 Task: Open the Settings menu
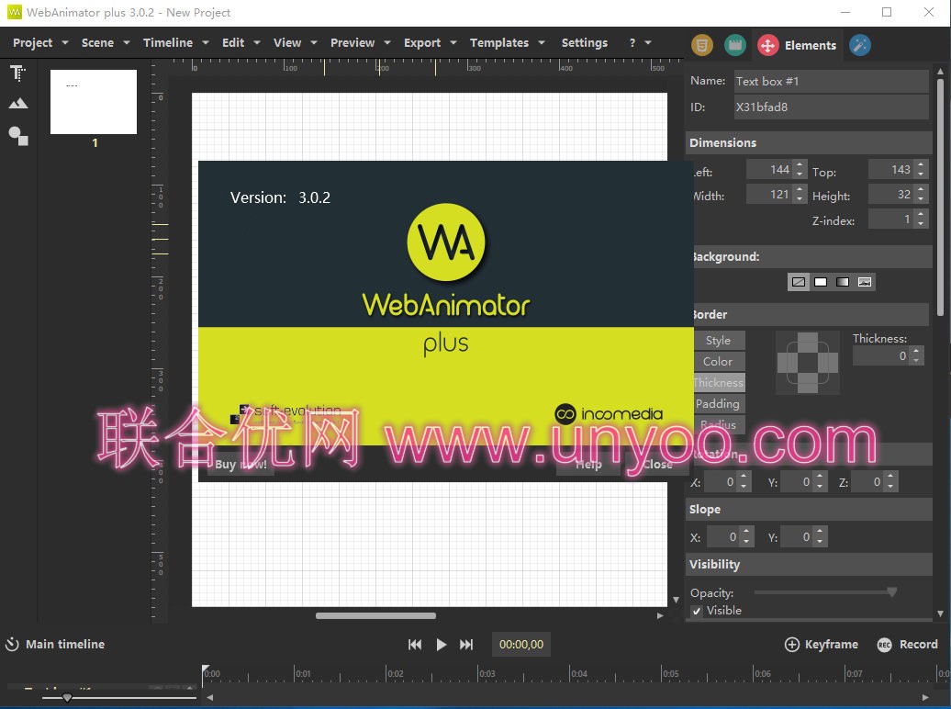[x=585, y=42]
